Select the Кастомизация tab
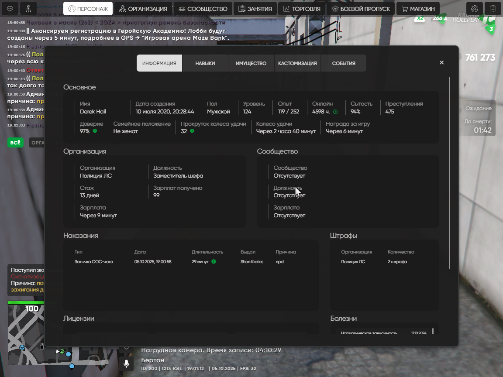Viewport: 503px width, 377px height. (x=297, y=63)
